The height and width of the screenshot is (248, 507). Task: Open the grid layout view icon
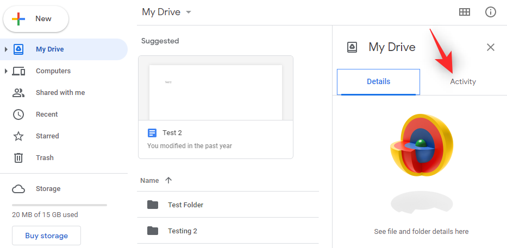click(x=464, y=12)
